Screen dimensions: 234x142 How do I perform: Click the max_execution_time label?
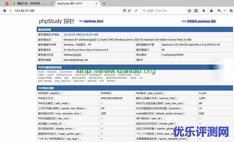point(61,113)
